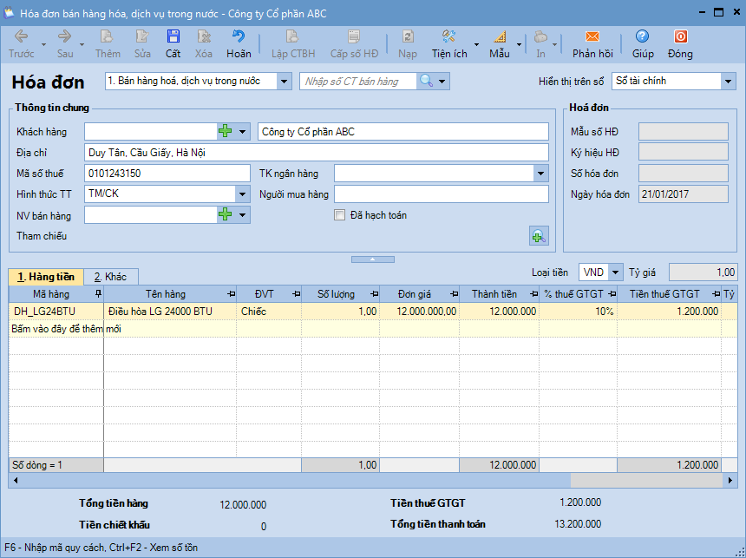Open the TK ngân hàng dropdown
The image size is (746, 558).
coord(540,174)
